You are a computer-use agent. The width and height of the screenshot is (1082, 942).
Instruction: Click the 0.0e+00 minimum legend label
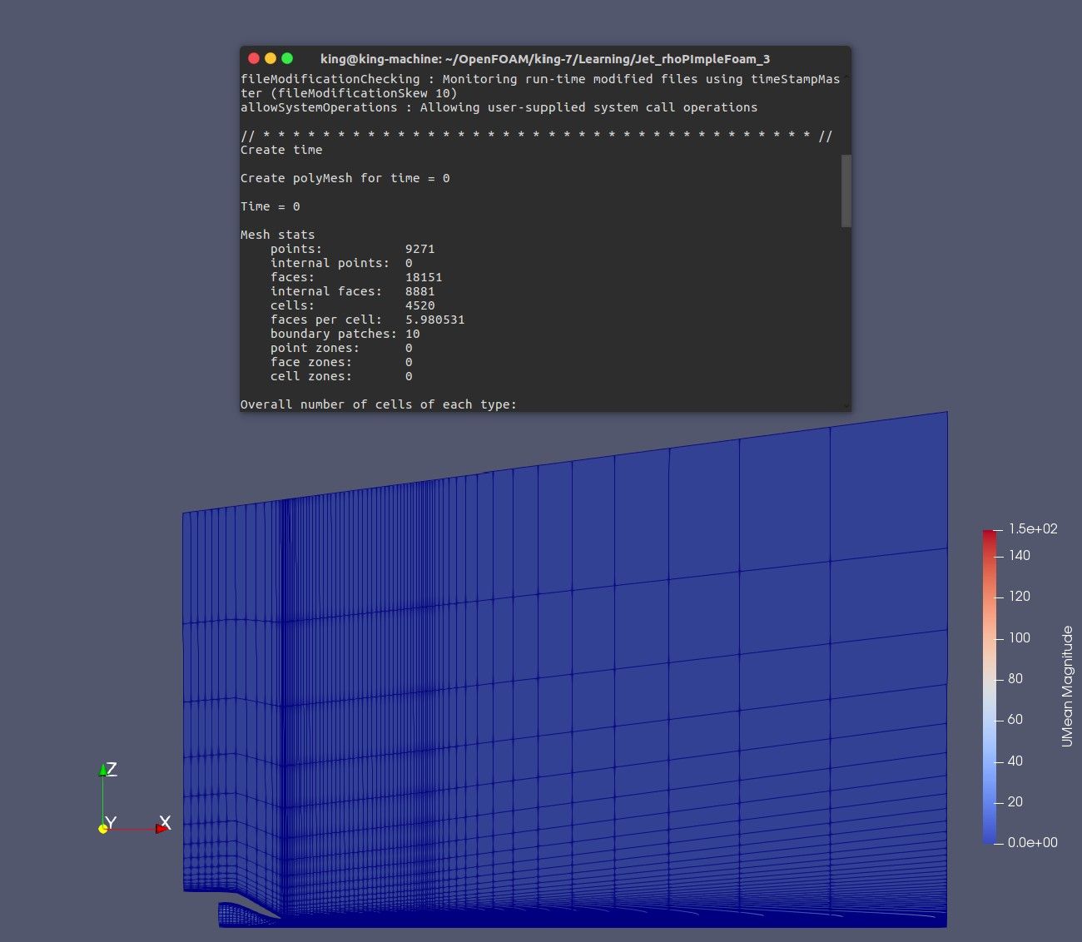[1032, 843]
